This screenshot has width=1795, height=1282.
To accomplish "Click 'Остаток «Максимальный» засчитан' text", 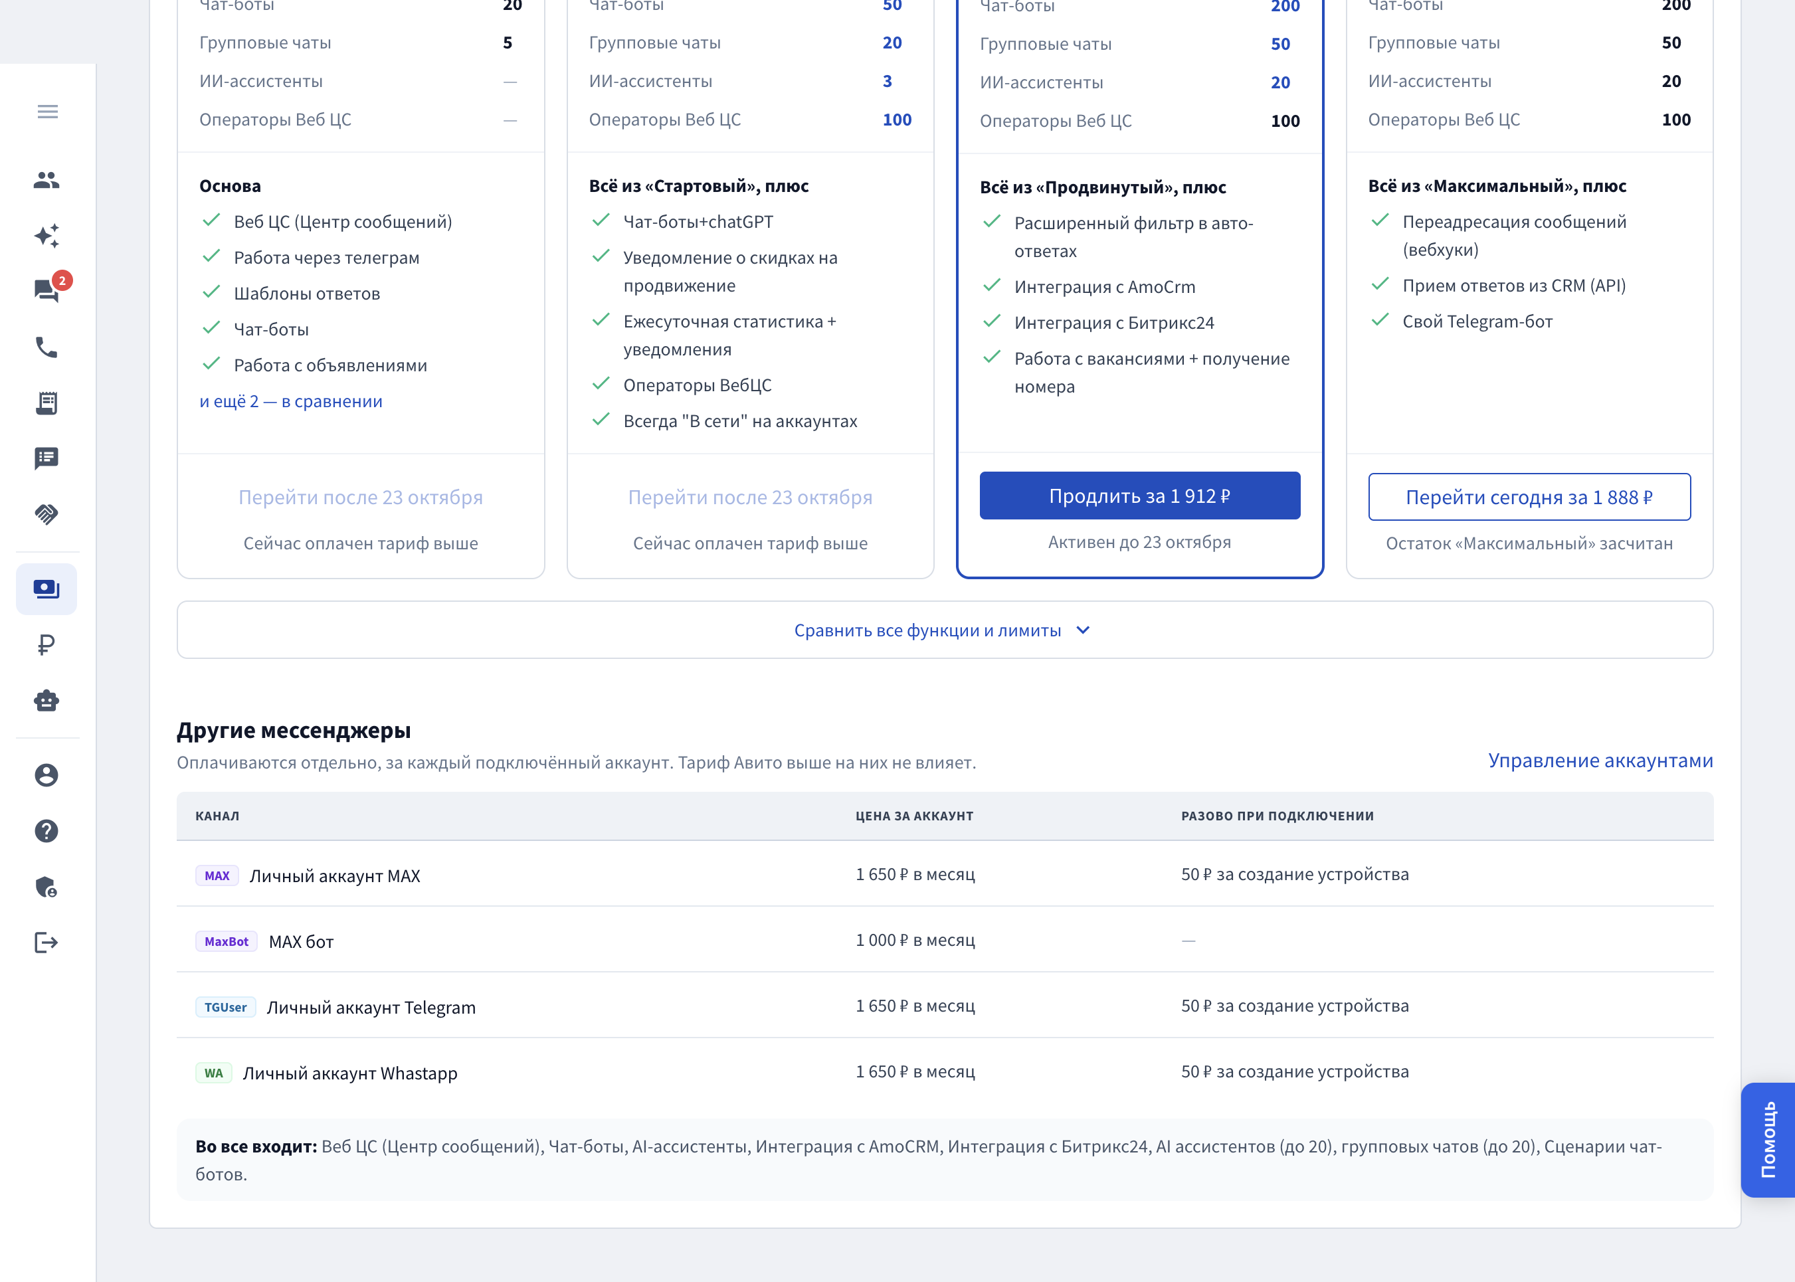I will coord(1529,543).
